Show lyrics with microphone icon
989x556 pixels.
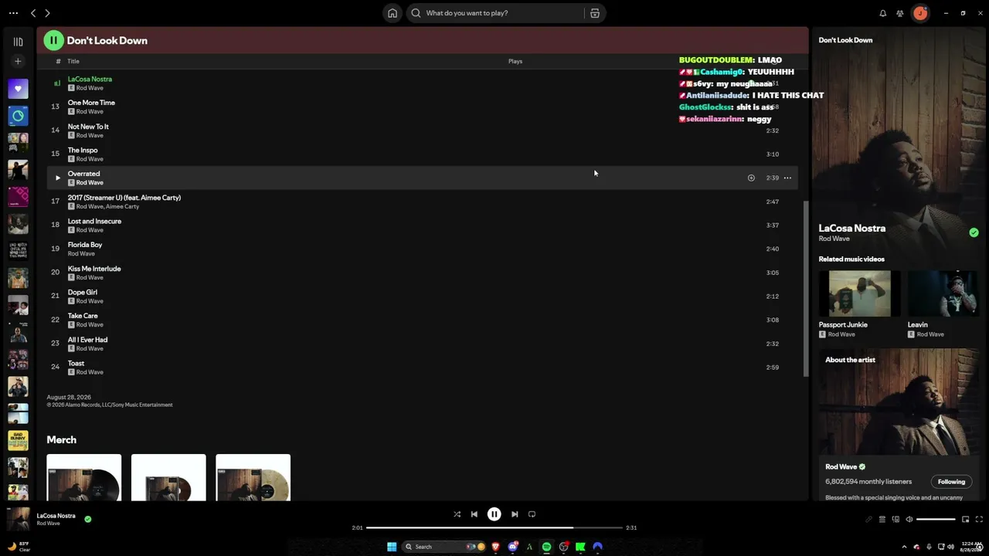868,519
